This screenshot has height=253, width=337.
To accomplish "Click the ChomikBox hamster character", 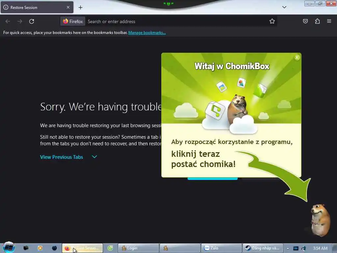I will 320,220.
